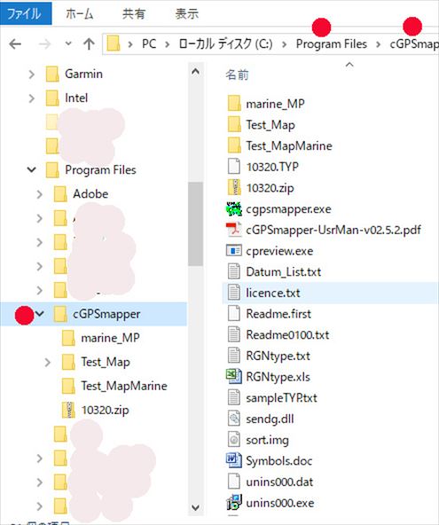Click the navigation pane scrollbar thumb
This screenshot has width=439, height=525.
(x=196, y=223)
